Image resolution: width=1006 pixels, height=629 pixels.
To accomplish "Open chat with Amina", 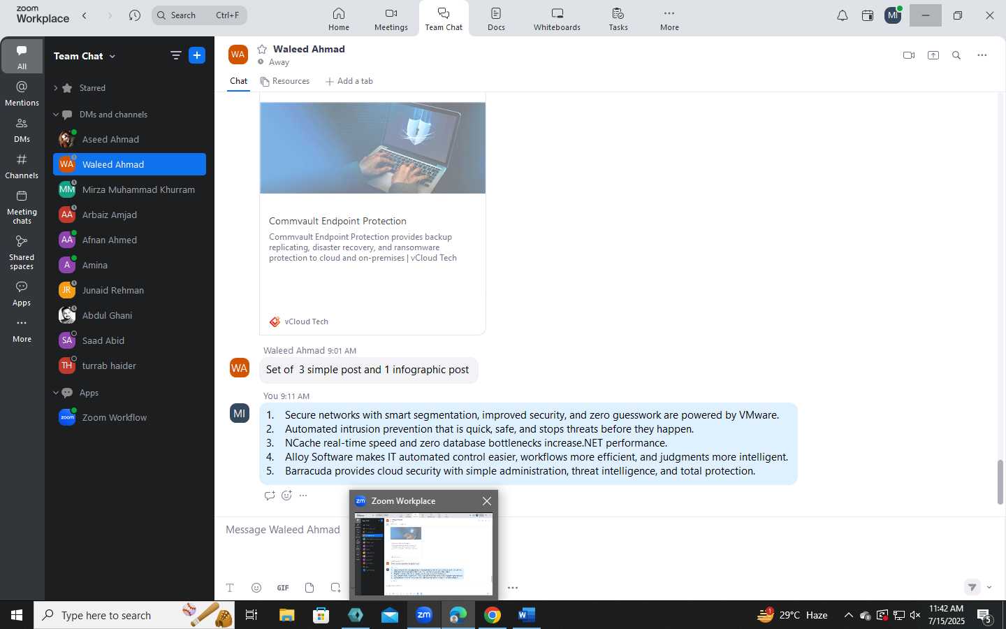I will [129, 265].
